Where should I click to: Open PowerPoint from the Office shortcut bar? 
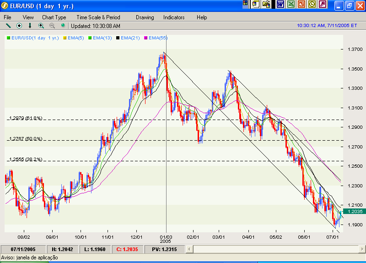click(301, 5)
